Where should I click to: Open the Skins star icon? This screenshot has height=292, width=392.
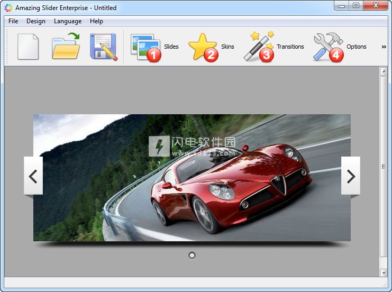(x=203, y=47)
